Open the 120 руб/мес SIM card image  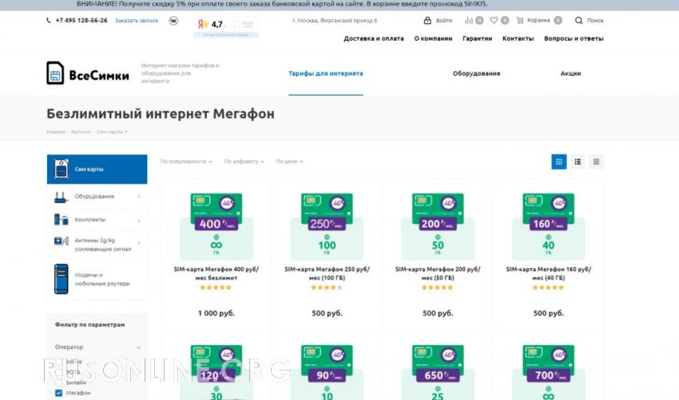(216, 372)
